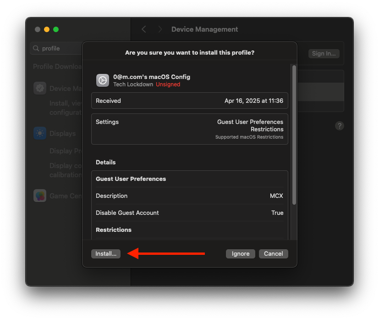379x320 pixels.
Task: Select the red 'Unsigned' label
Action: pos(168,84)
